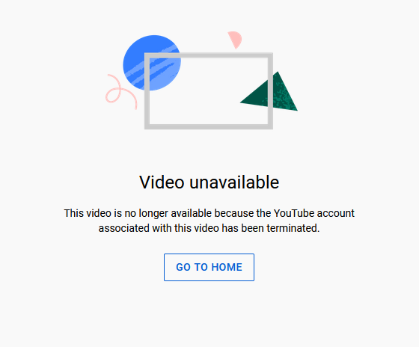Click the word "account" in the message
Viewport: 419px width, 347px height.
coord(336,213)
